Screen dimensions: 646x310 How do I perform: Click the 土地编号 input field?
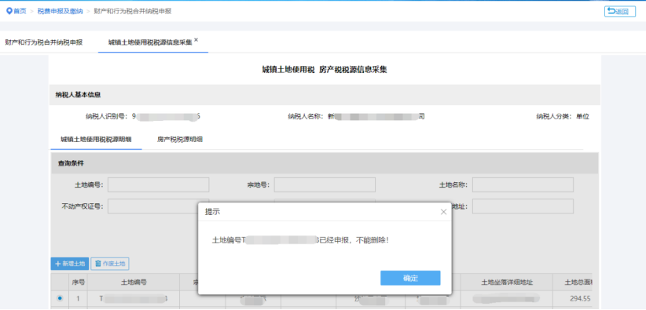pos(158,185)
